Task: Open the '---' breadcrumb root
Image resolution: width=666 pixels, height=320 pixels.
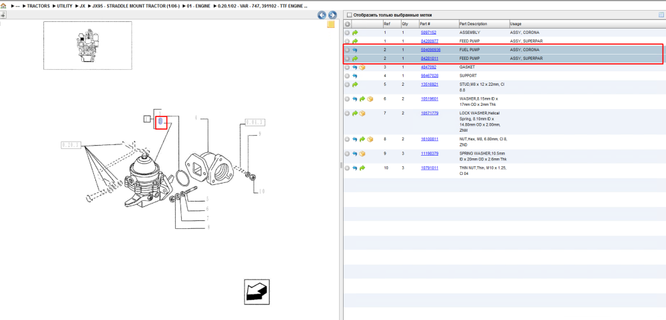Action: coord(17,6)
